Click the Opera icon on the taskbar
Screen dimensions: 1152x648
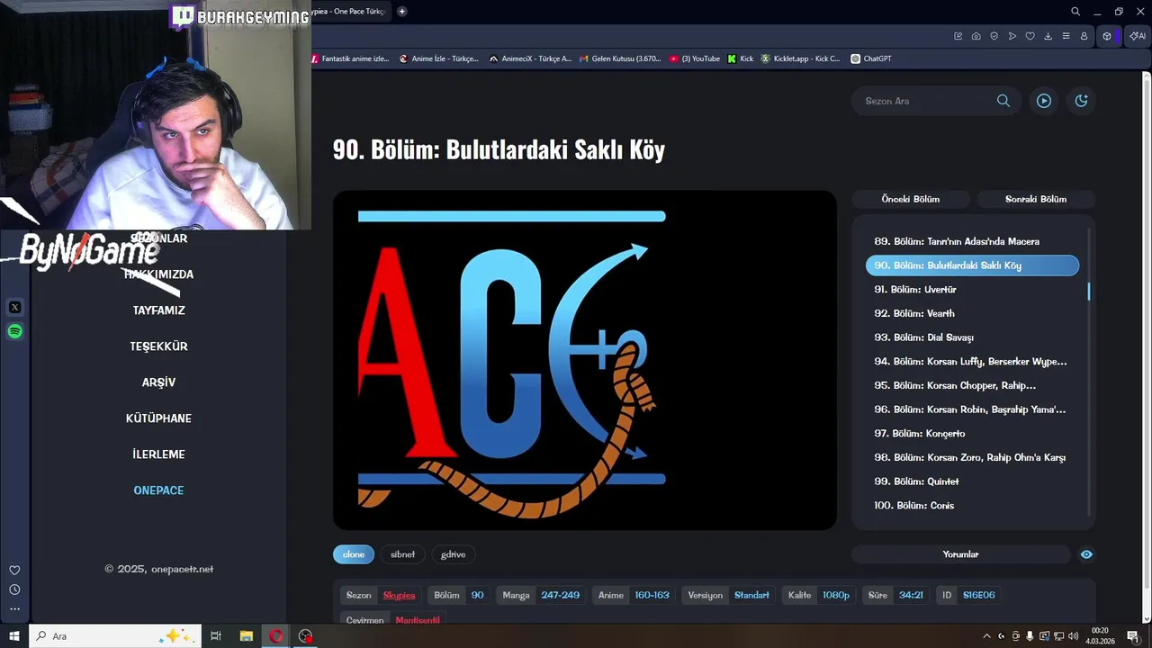pyautogui.click(x=275, y=636)
